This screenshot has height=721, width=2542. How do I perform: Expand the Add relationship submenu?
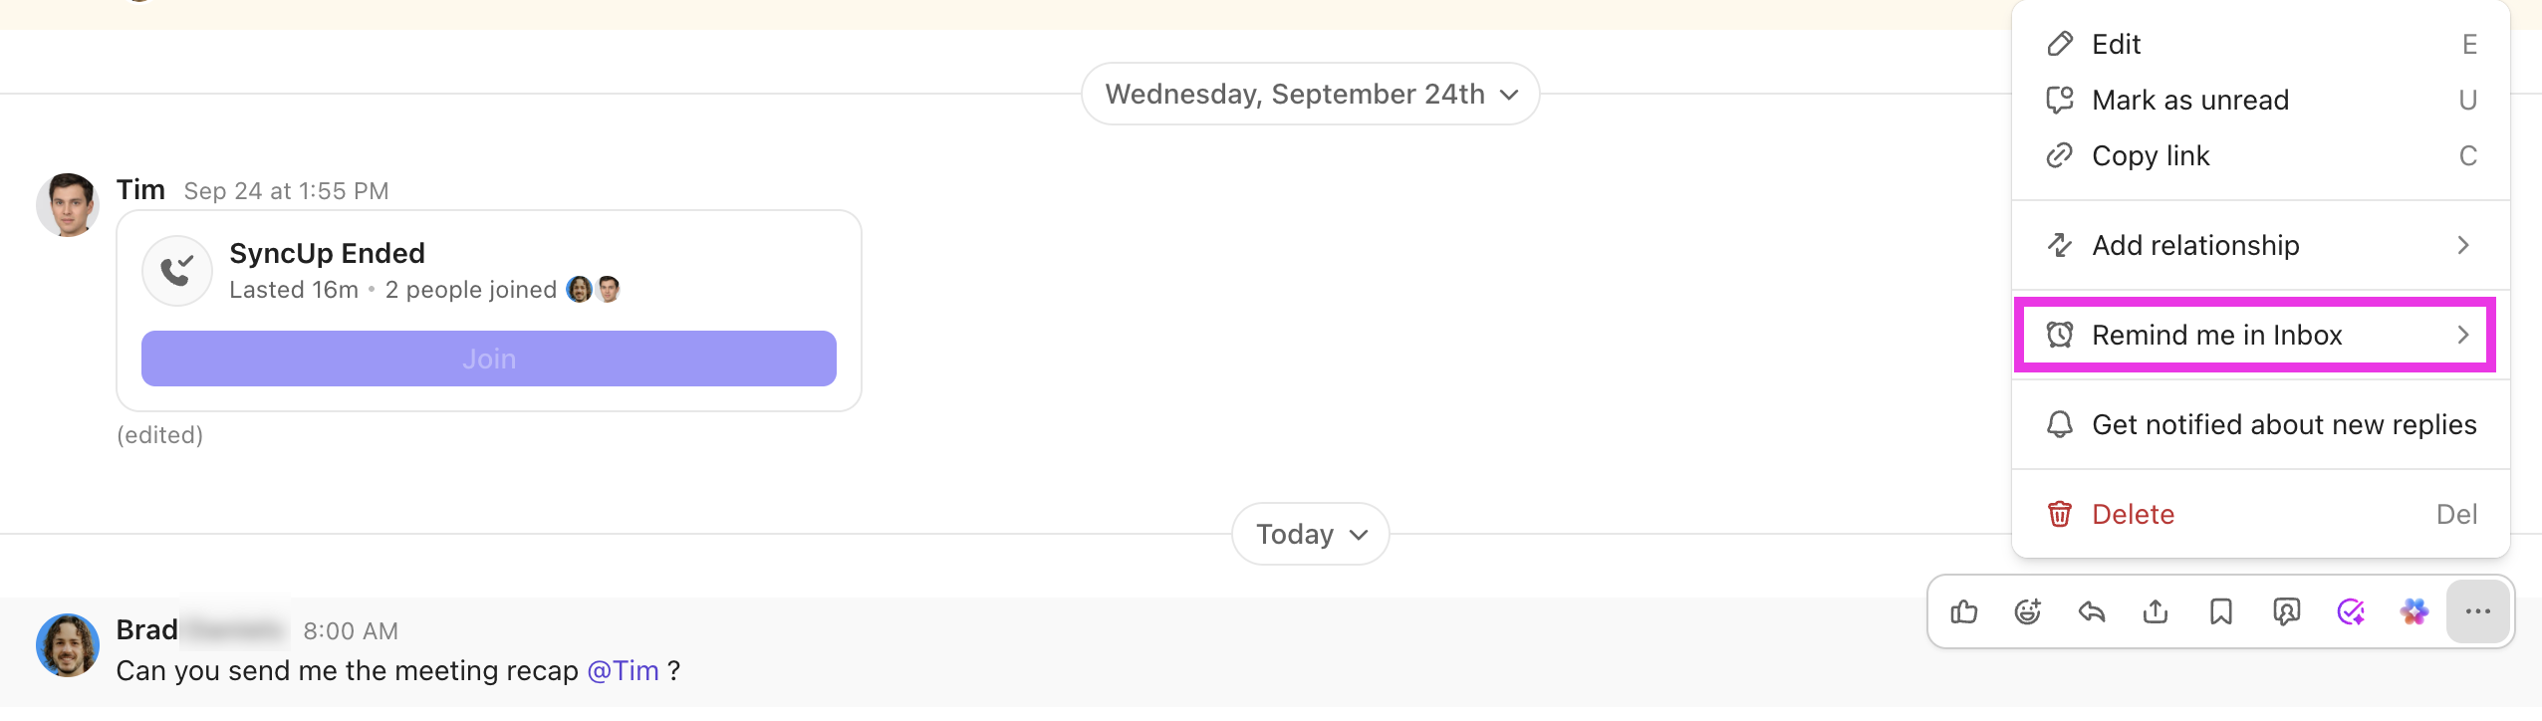pos(2261,245)
